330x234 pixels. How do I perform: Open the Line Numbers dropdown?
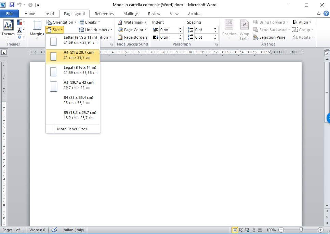(95, 30)
